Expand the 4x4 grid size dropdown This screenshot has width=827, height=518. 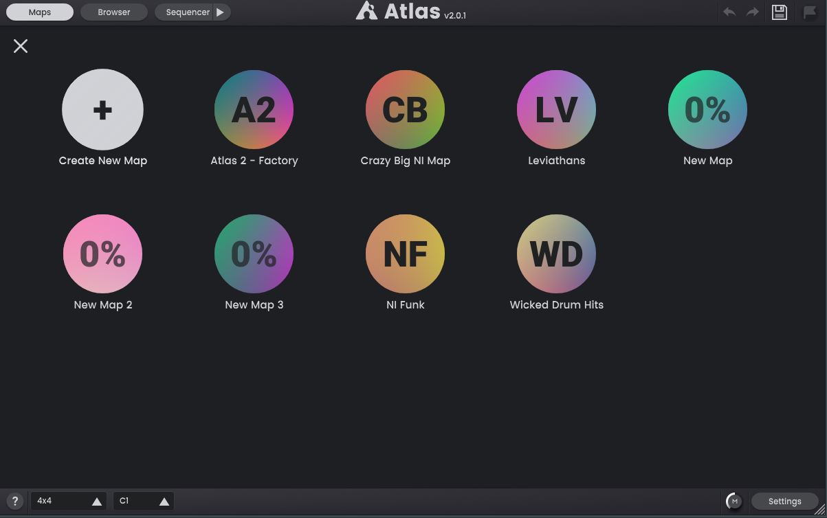[68, 501]
